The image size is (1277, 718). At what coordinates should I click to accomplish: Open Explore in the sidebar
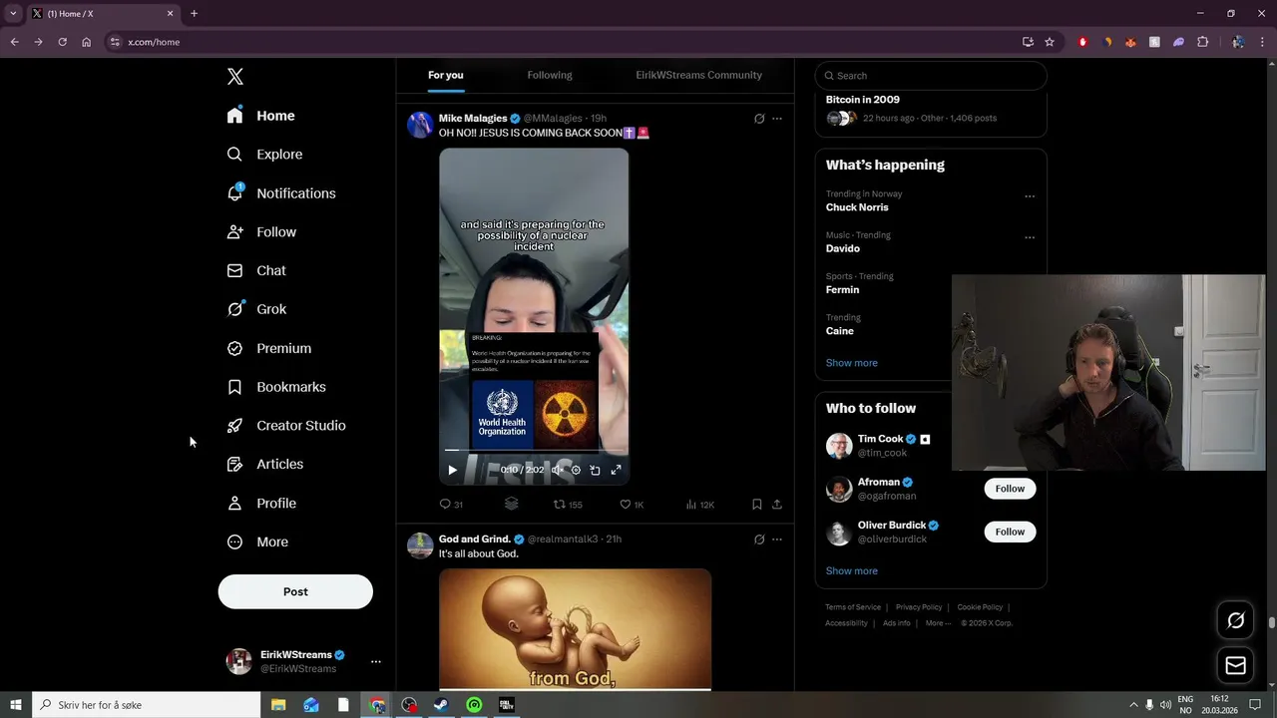point(264,155)
